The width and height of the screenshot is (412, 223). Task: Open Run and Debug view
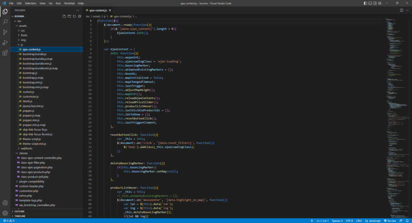[x=5, y=43]
